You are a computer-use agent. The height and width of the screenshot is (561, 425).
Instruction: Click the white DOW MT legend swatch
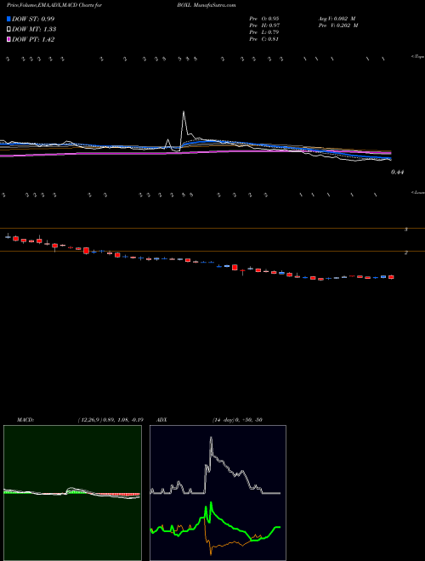[x=8, y=30]
